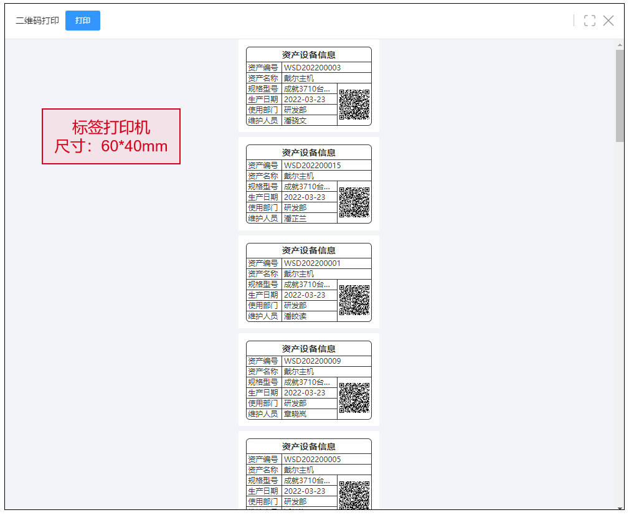Click the QR code on label WSD202200003
Viewport: 629px width, 515px height.
354,105
